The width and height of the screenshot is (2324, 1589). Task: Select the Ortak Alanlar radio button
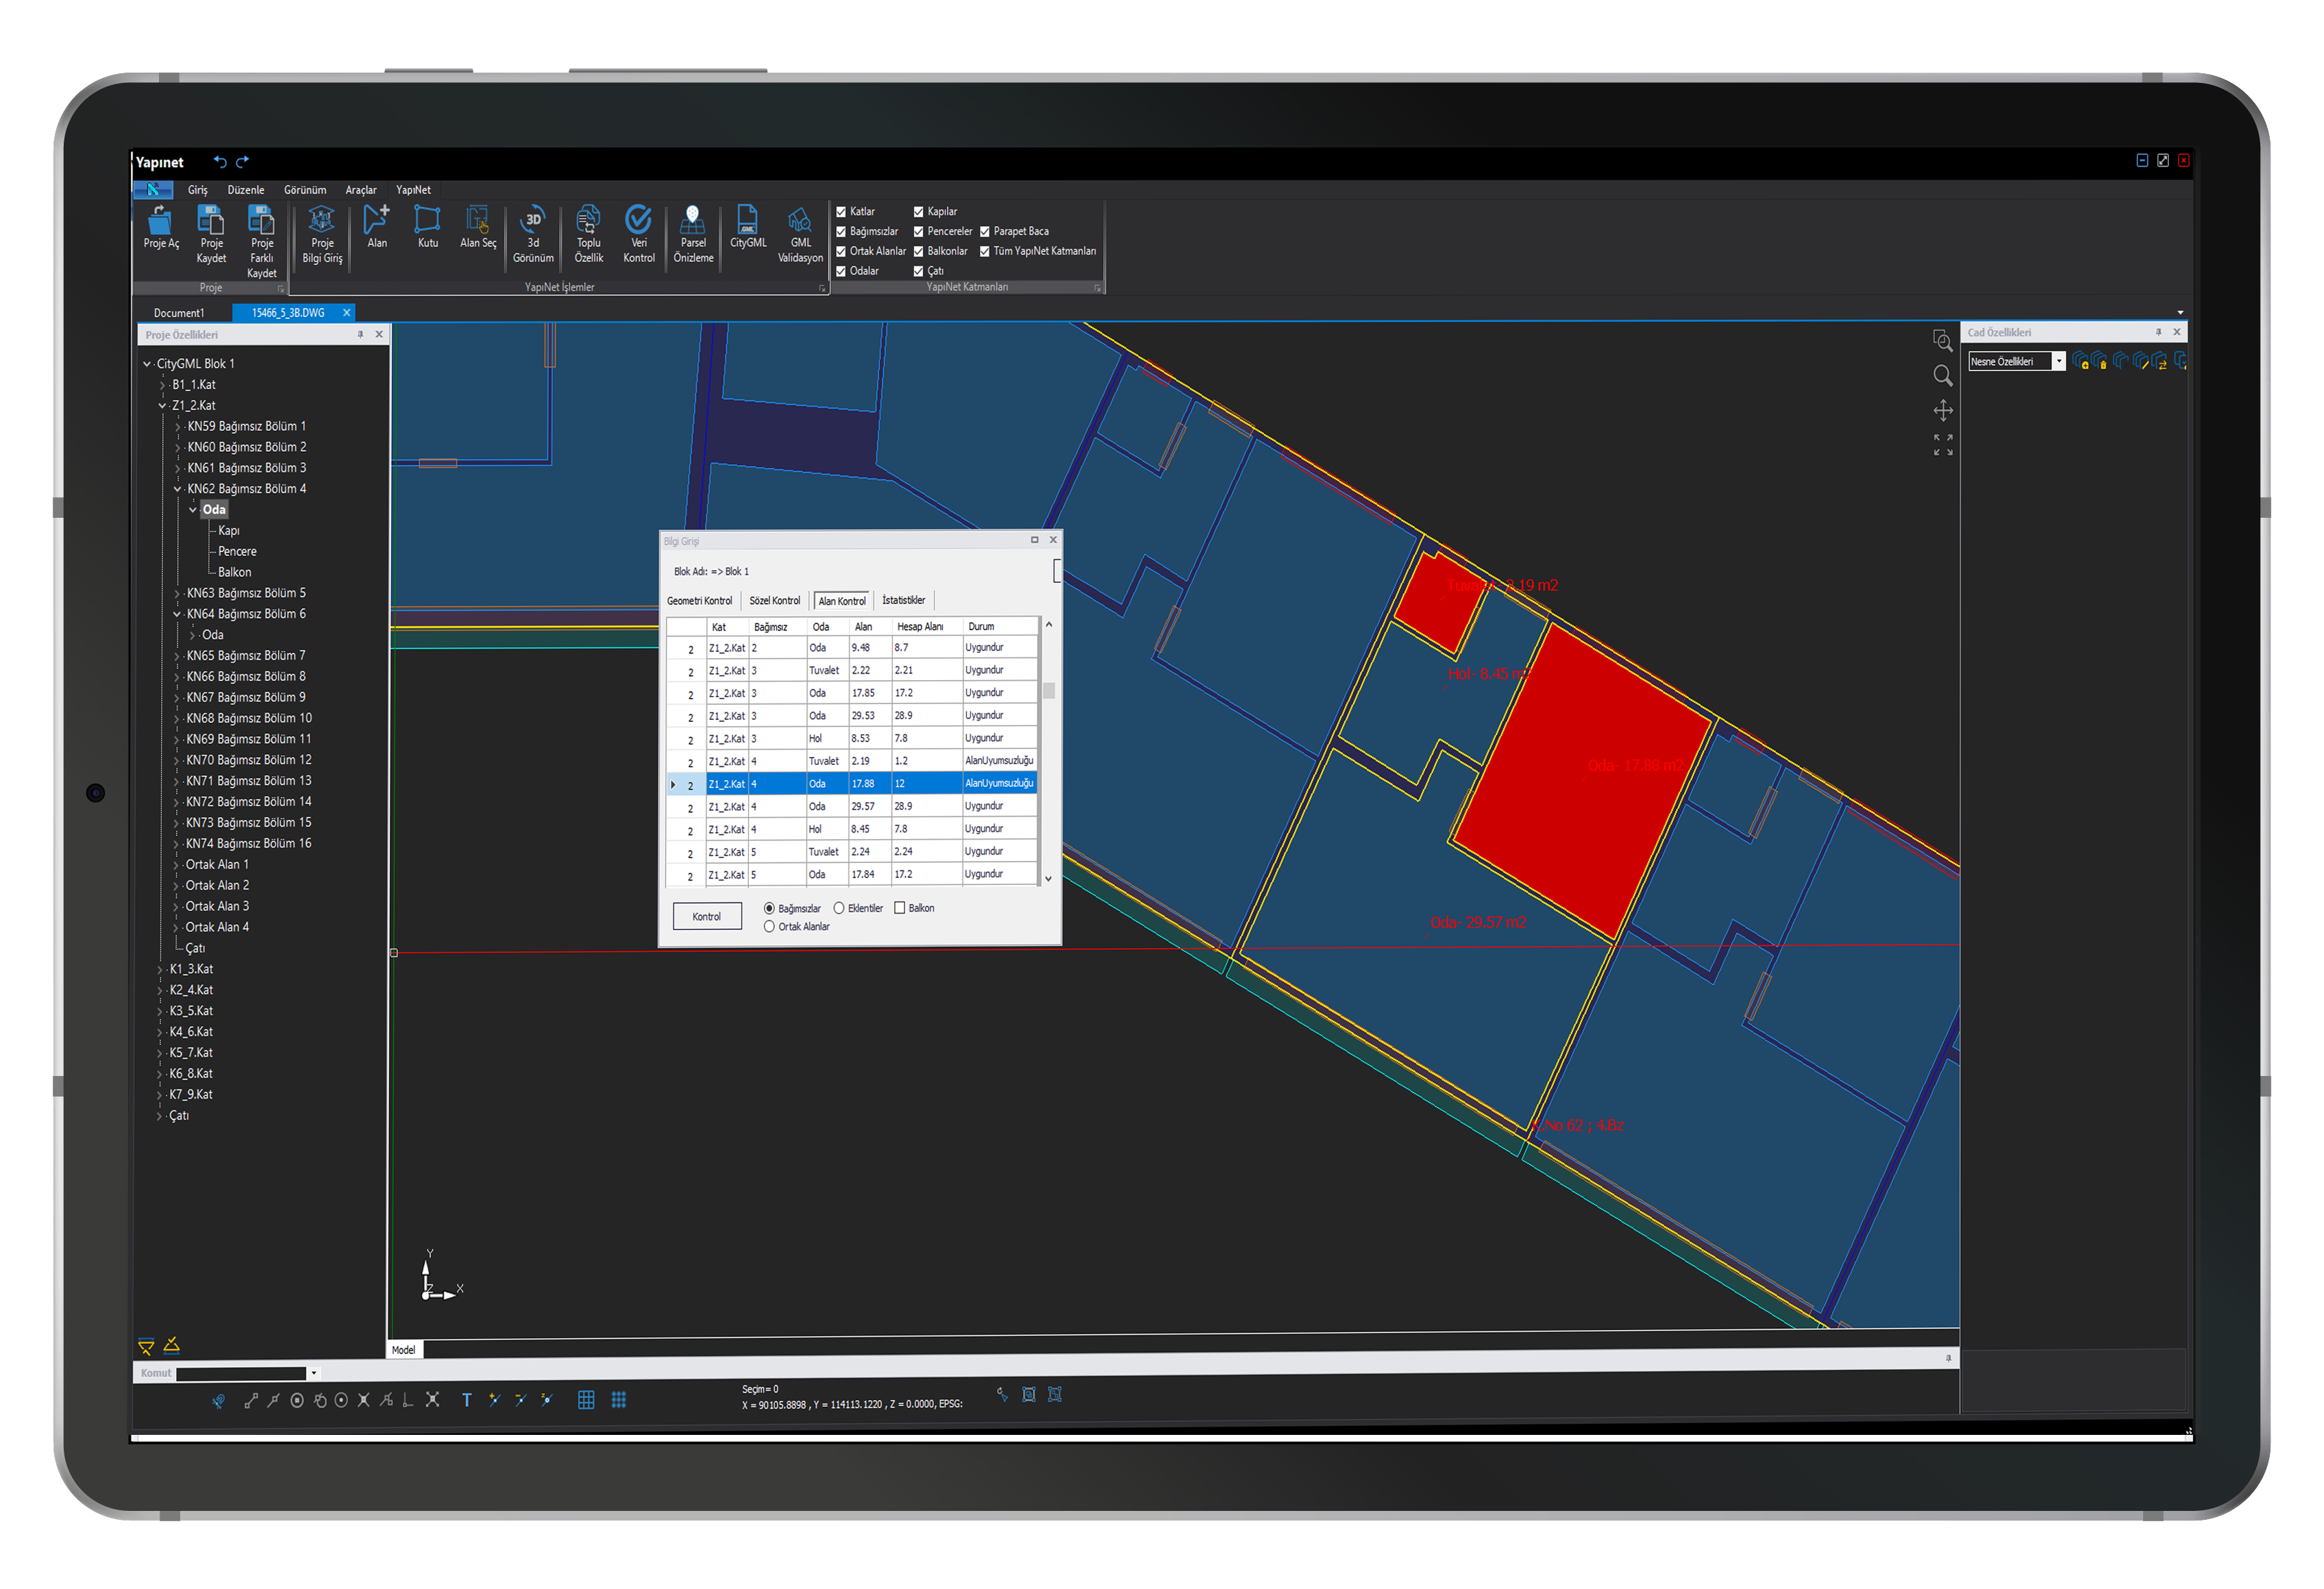(x=769, y=927)
